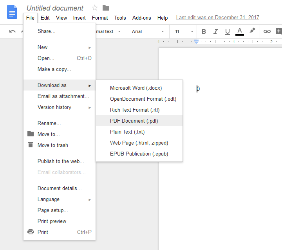
Task: Select Email as attachment…
Action: [x=60, y=96]
